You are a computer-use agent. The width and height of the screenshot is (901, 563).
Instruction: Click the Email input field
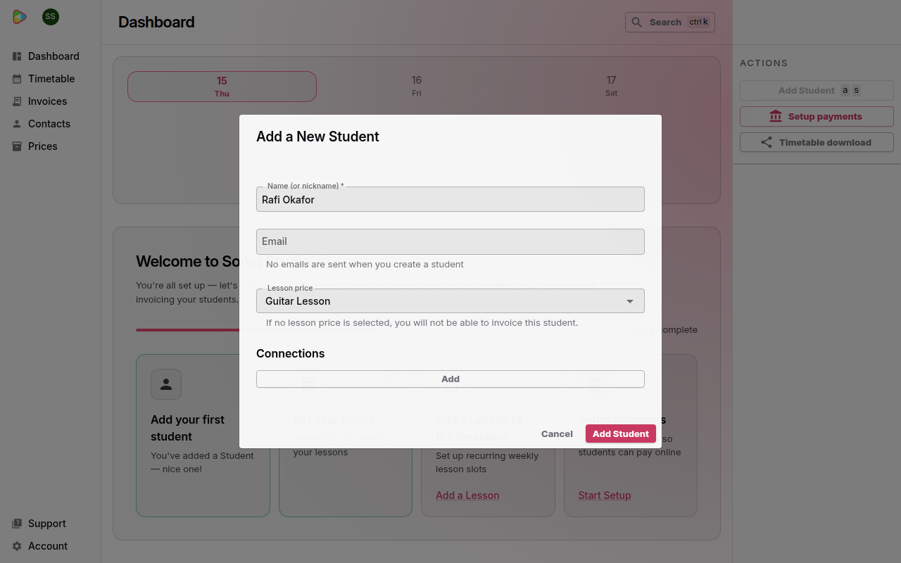click(450, 241)
